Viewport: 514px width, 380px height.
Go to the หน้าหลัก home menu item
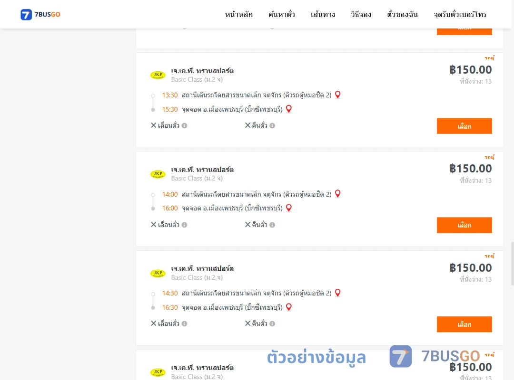(238, 14)
